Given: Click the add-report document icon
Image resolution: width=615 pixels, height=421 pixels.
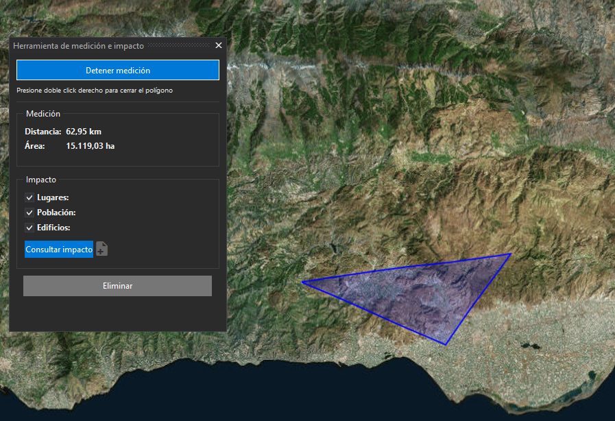Looking at the screenshot, I should pos(101,249).
